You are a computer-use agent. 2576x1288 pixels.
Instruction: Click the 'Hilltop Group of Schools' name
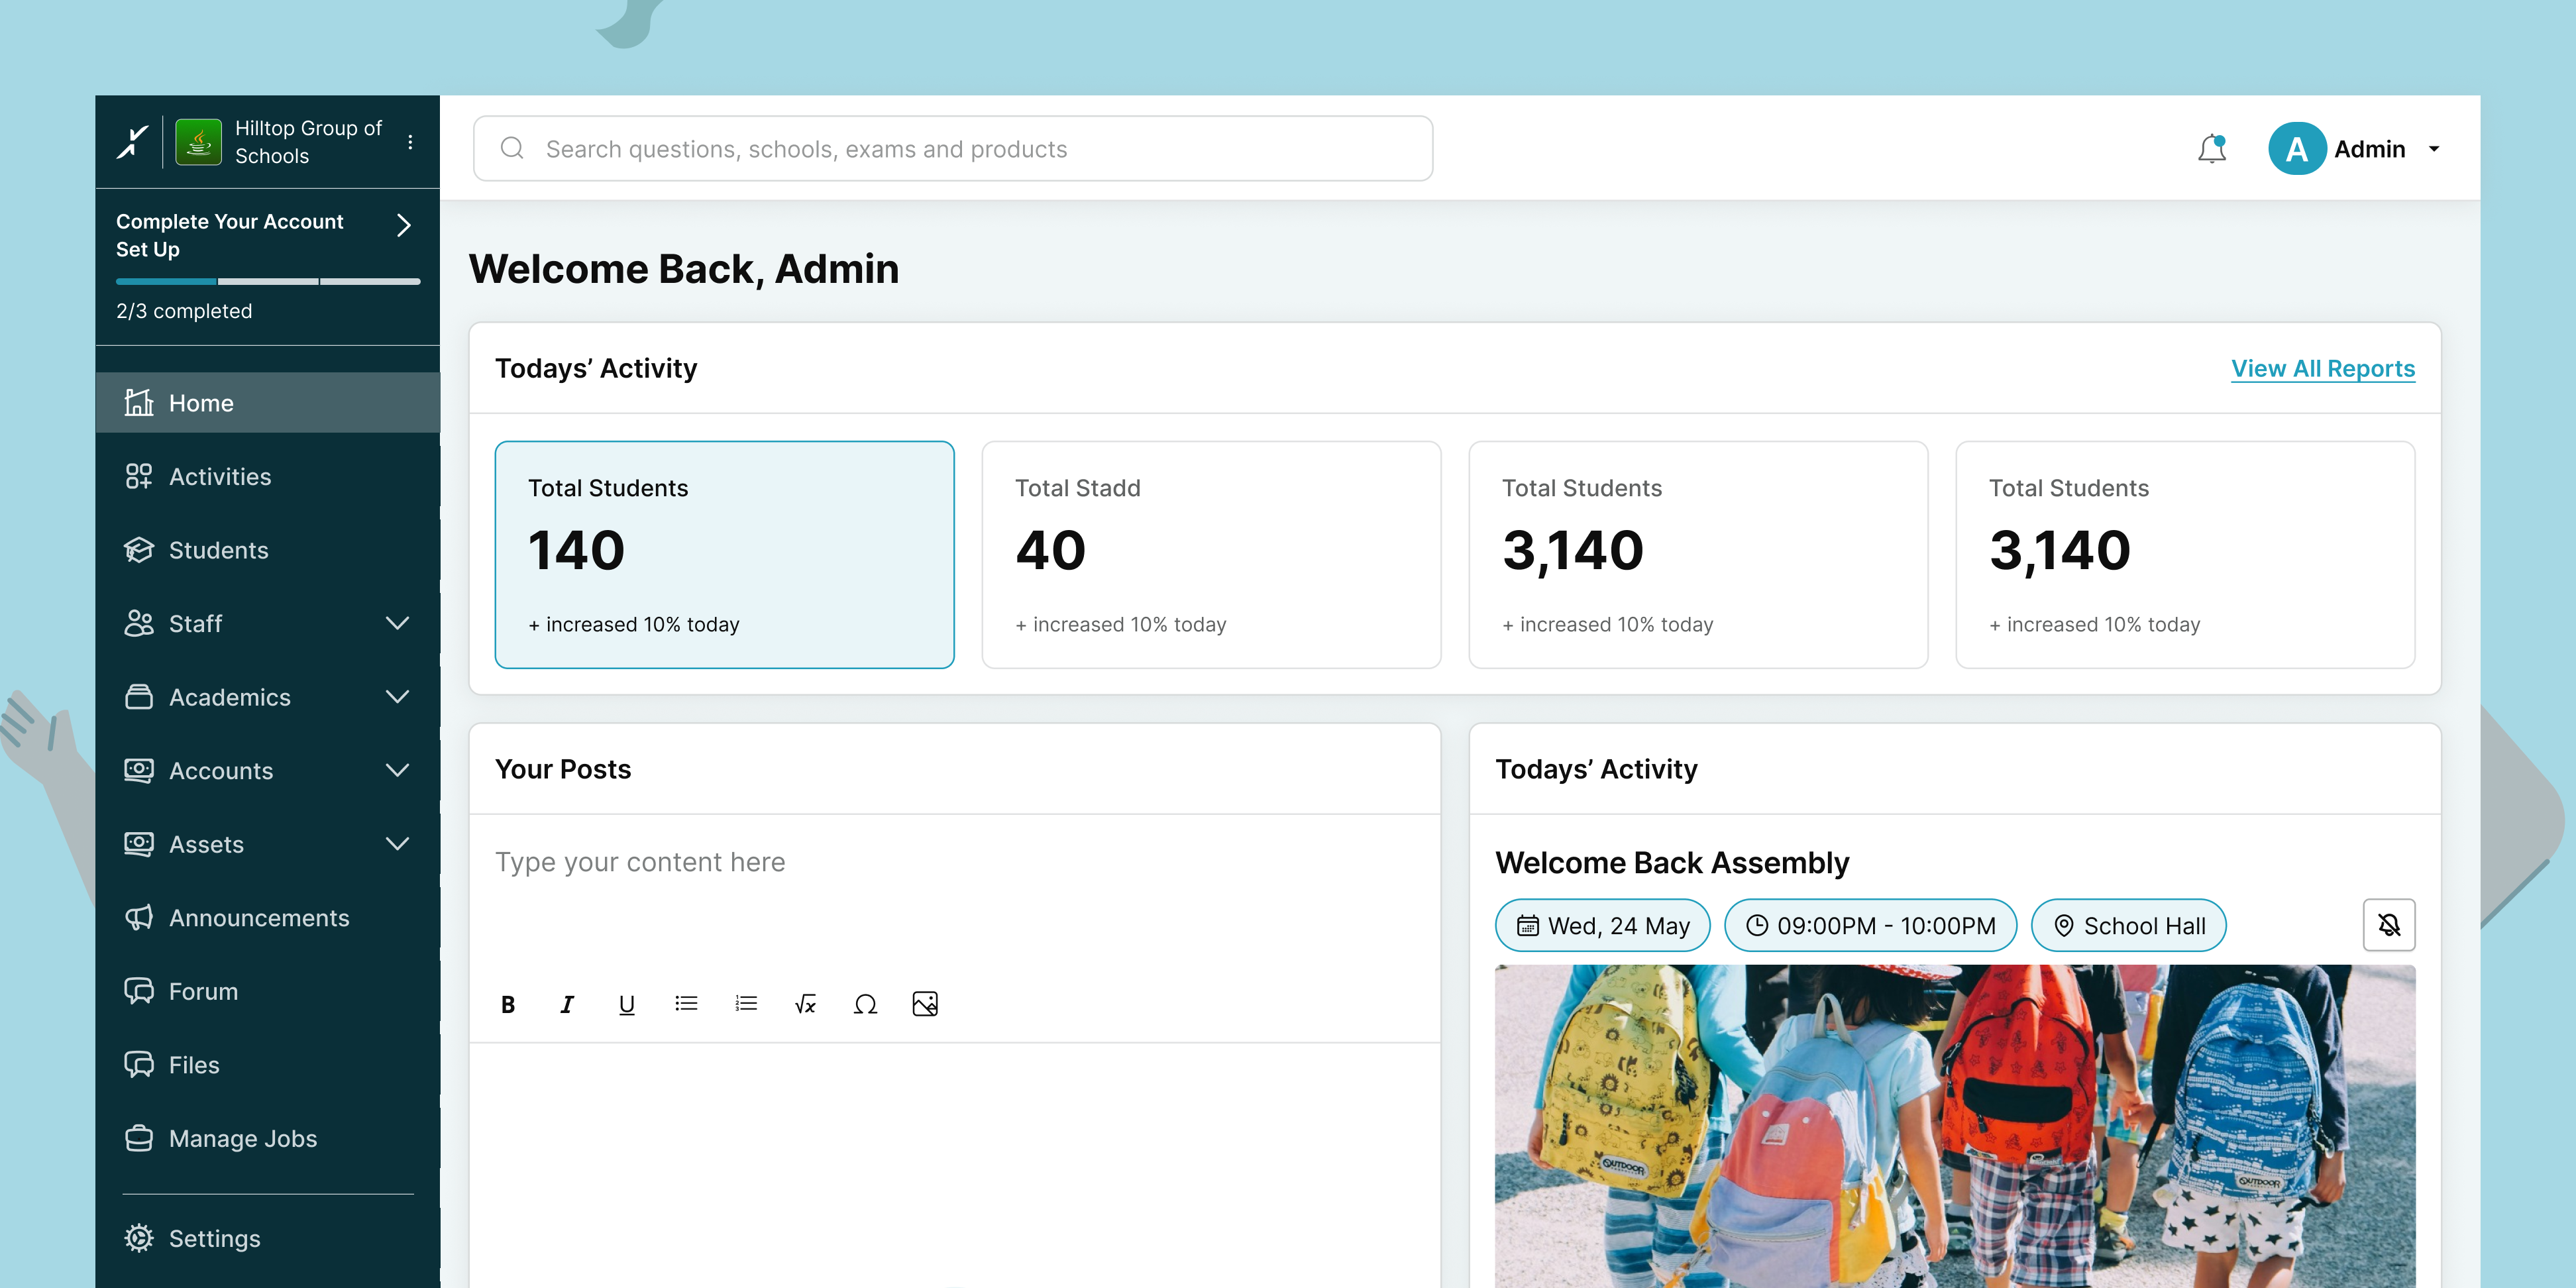pos(308,142)
